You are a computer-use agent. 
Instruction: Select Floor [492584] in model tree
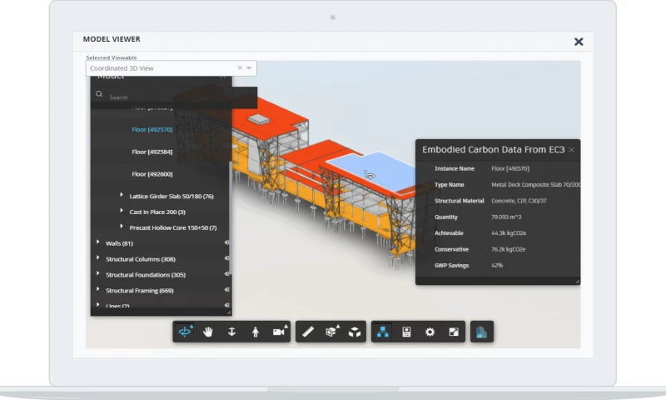coord(152,152)
